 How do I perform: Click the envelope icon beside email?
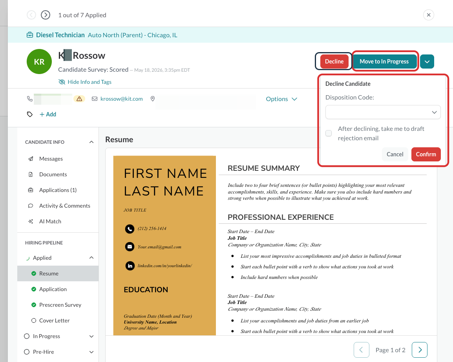point(95,99)
